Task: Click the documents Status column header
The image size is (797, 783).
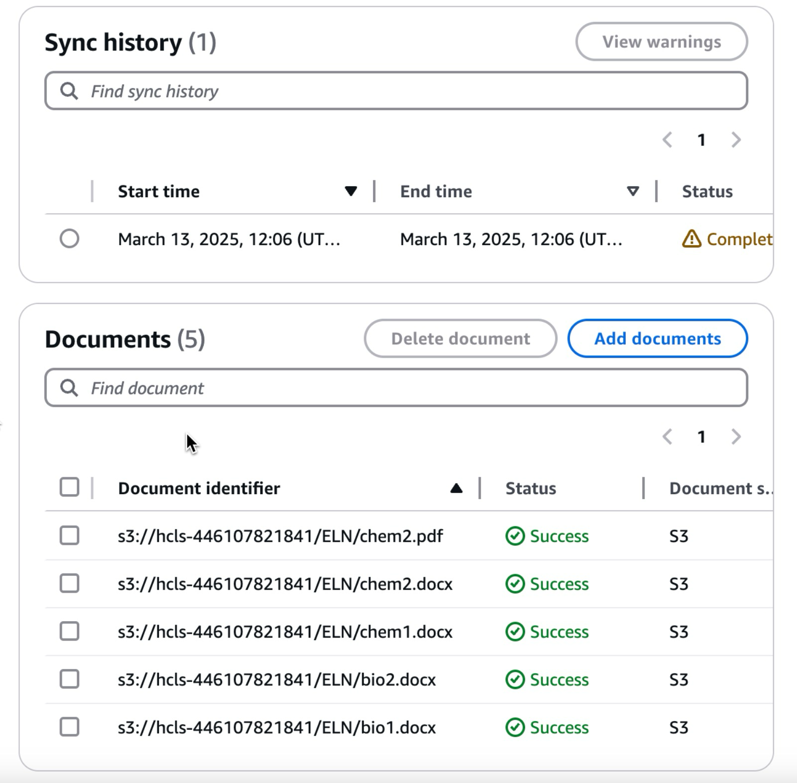Action: 531,489
